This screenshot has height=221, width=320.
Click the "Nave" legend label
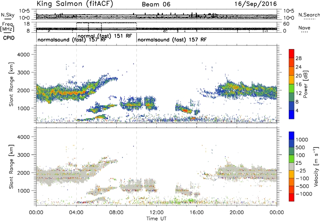coord(304,28)
